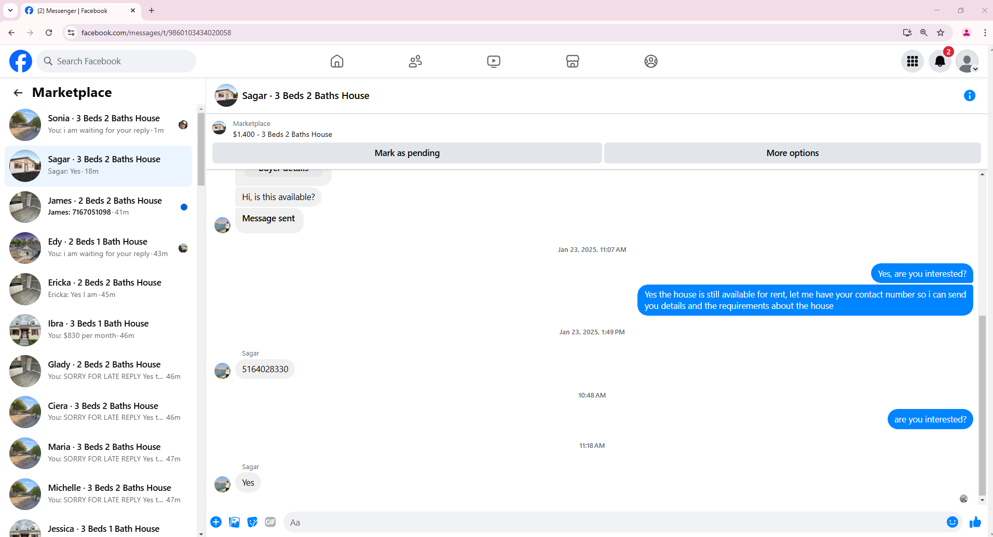View site information icon in address bar
Screen dimensions: 993x537
[71, 33]
